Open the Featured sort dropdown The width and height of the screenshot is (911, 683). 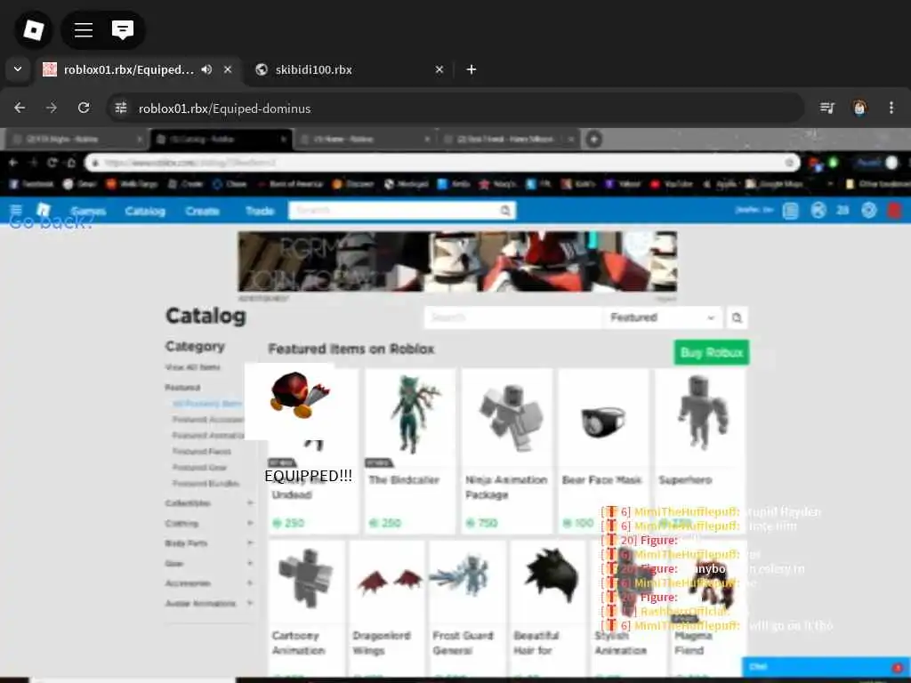coord(662,317)
